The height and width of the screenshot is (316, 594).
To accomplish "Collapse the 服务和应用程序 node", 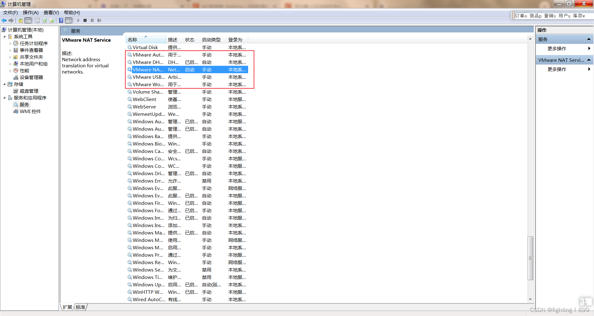I will 4,98.
